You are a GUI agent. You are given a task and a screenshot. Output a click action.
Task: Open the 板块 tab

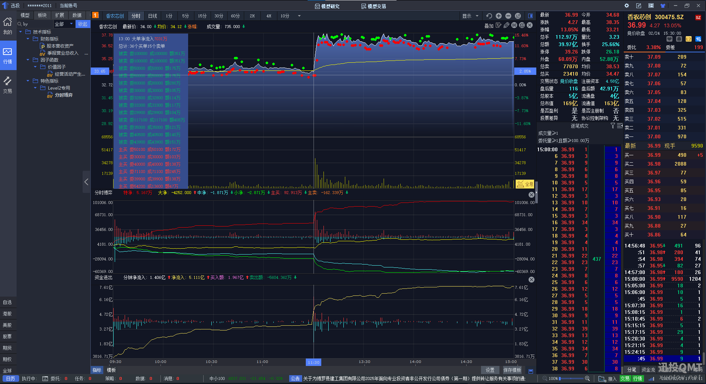(42, 15)
